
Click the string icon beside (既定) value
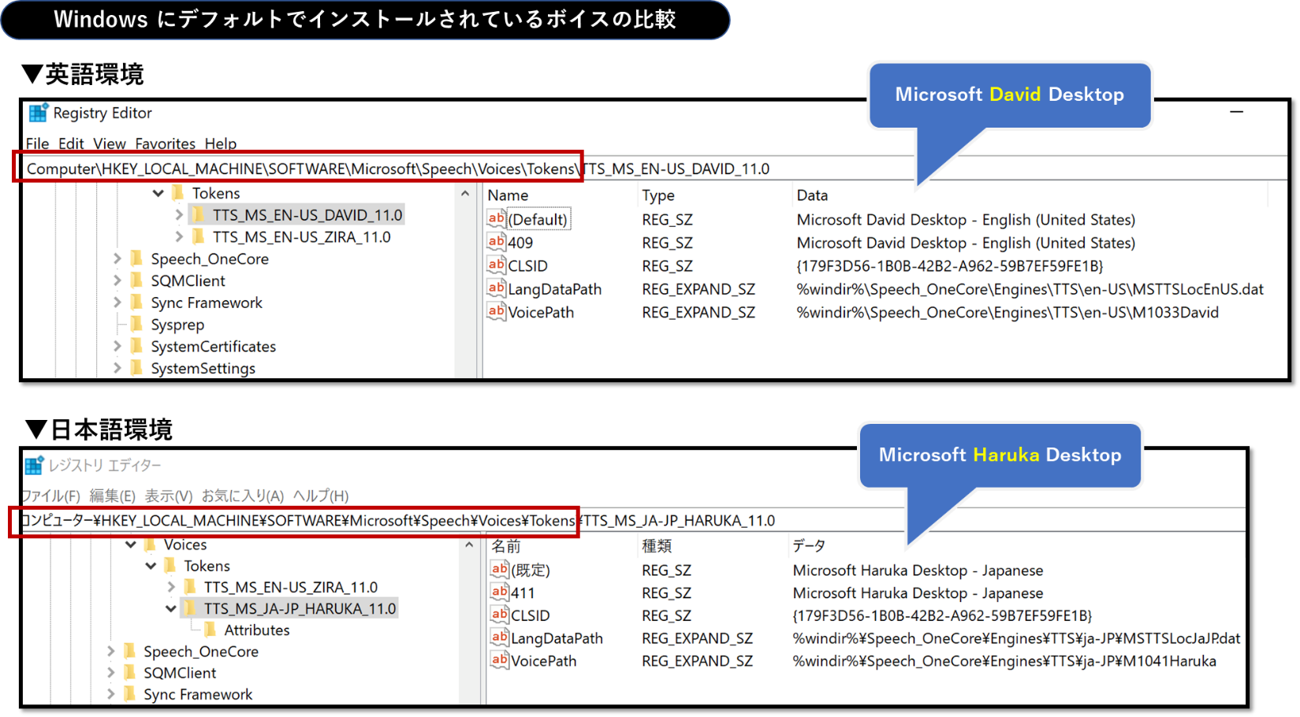click(499, 570)
